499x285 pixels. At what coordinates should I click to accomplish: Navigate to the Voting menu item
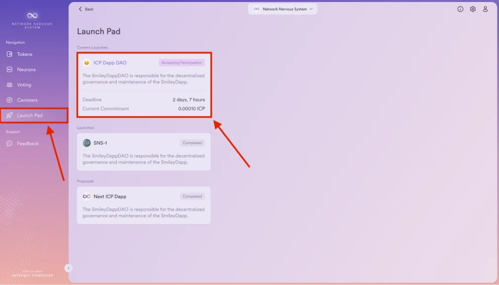[24, 85]
